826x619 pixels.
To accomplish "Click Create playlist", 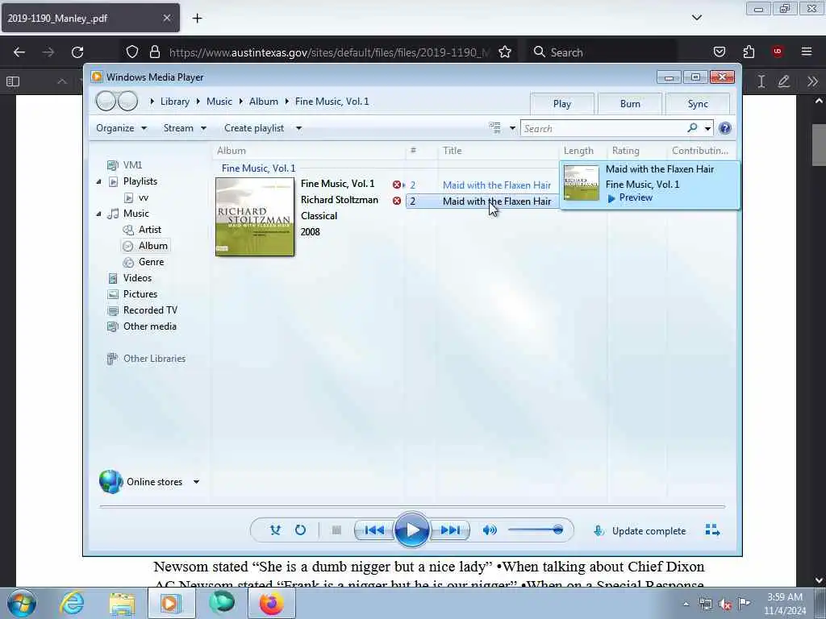I will coord(254,128).
